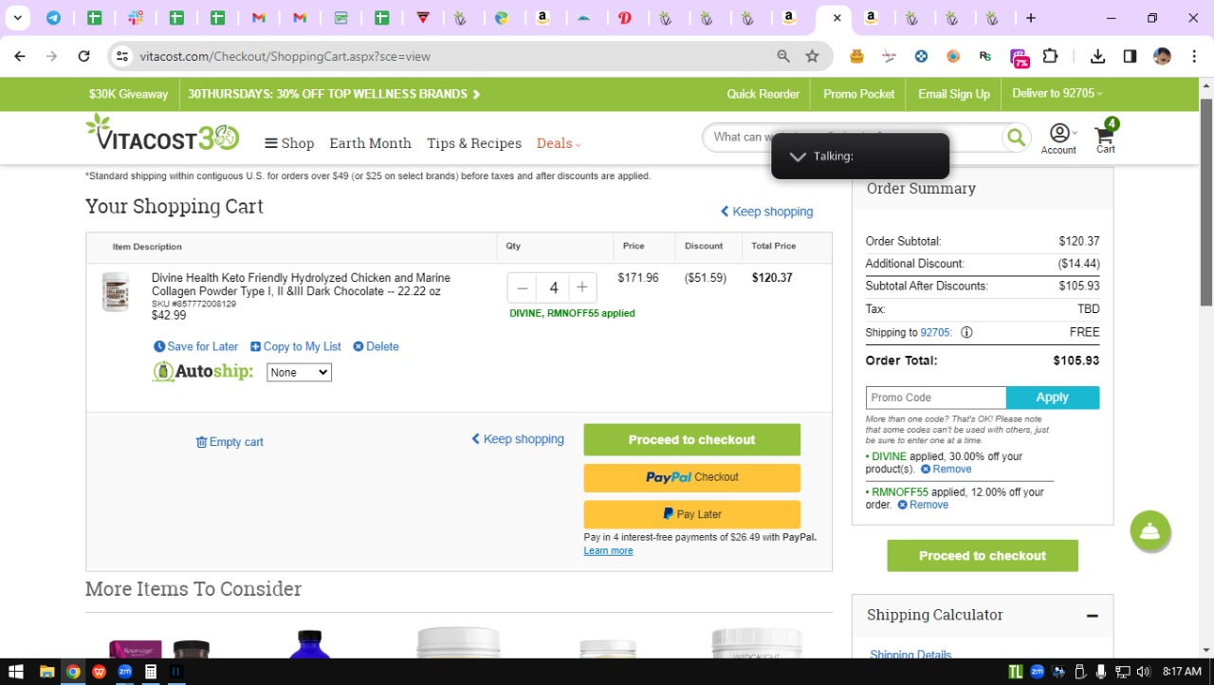Open File Explorer from the taskbar
Viewport: 1214px width, 685px height.
click(x=46, y=672)
